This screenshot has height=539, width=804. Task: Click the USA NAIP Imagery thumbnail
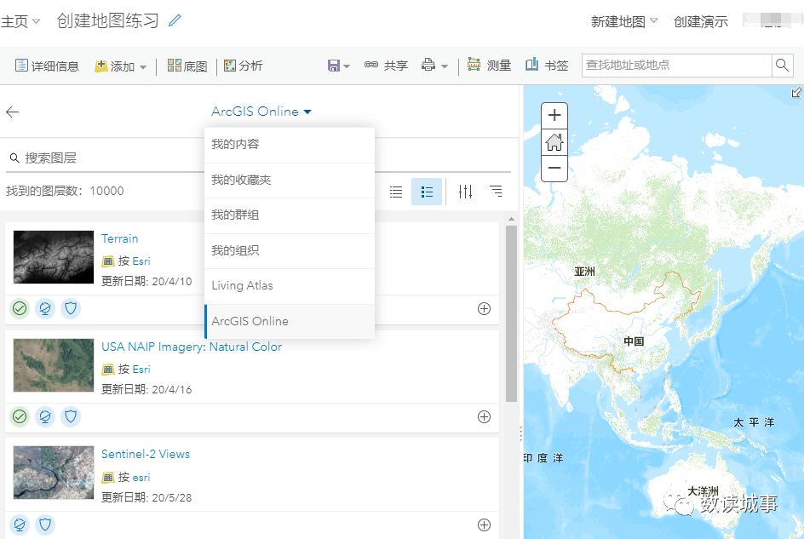[x=54, y=365]
